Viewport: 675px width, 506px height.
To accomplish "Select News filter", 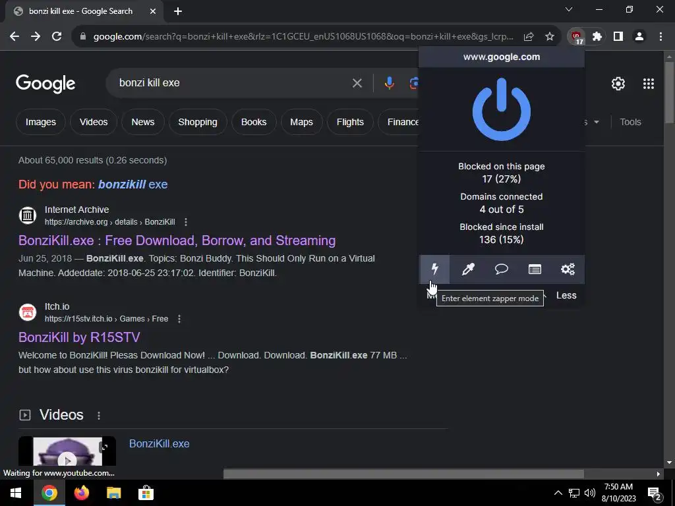I will tap(143, 122).
